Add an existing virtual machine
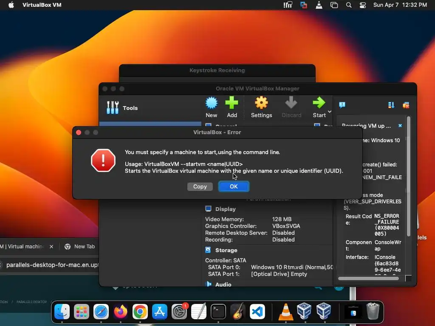This screenshot has width=435, height=326. (x=232, y=107)
